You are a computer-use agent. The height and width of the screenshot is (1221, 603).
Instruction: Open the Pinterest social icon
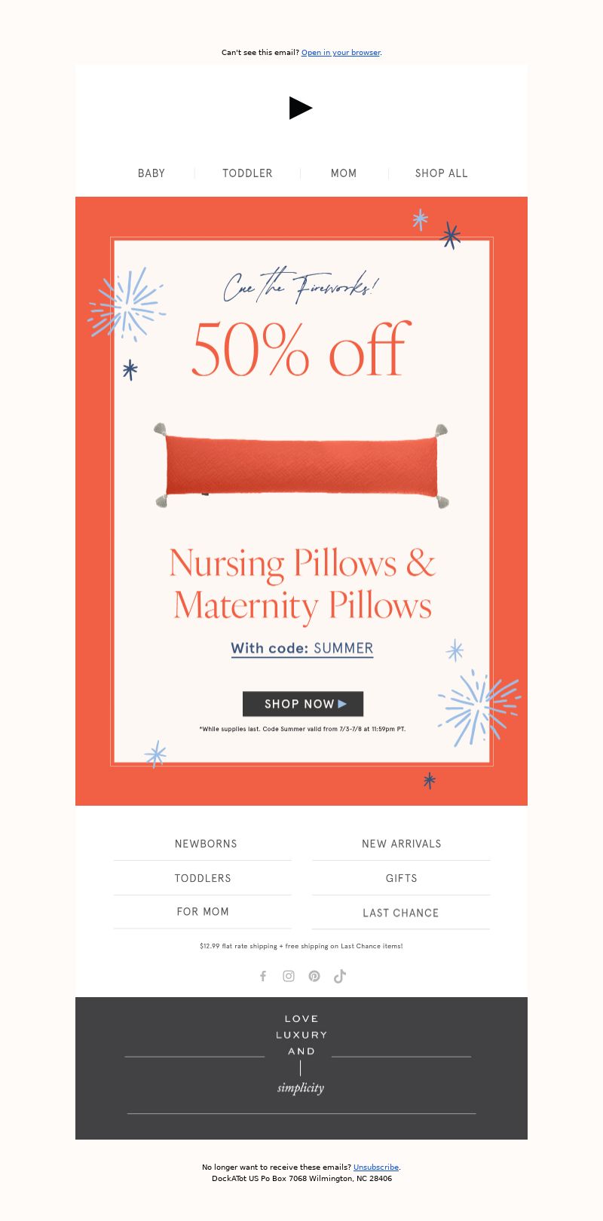314,976
